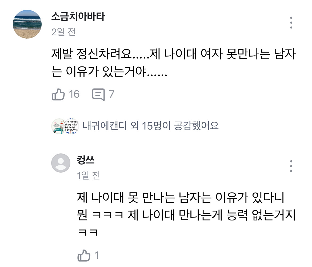Click the second liker's calligraphy avatar
This screenshot has width=312, height=267.
[x=71, y=126]
